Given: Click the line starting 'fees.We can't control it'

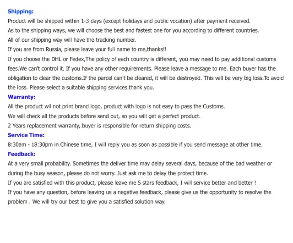Looking at the screenshot, I should click(141, 68).
